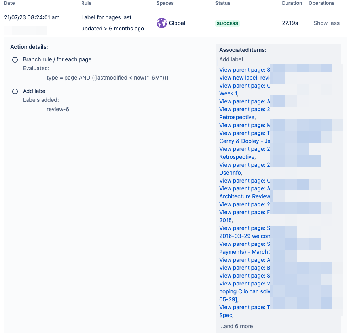Image resolution: width=351 pixels, height=333 pixels.
Task: Open the 'Cerny & Dooley - Je' link
Action: pyautogui.click(x=245, y=141)
